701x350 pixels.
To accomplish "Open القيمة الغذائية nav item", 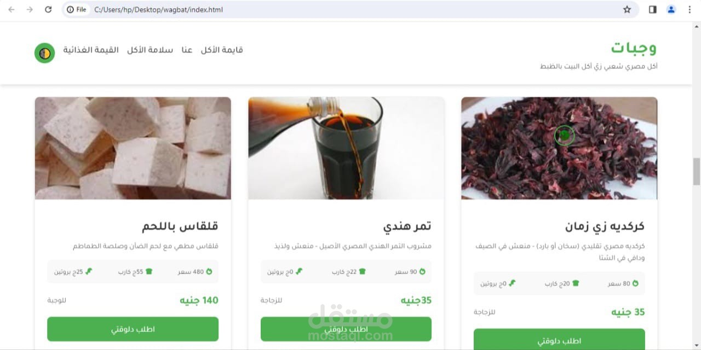I will pyautogui.click(x=91, y=50).
